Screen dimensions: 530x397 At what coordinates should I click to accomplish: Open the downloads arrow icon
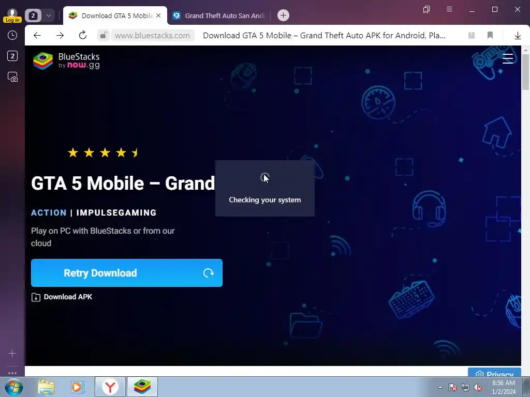(x=518, y=35)
